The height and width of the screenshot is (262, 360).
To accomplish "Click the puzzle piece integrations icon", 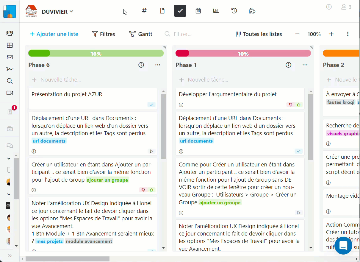I will pos(252,11).
